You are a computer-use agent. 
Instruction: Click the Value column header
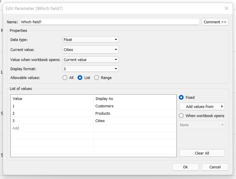(x=52, y=99)
